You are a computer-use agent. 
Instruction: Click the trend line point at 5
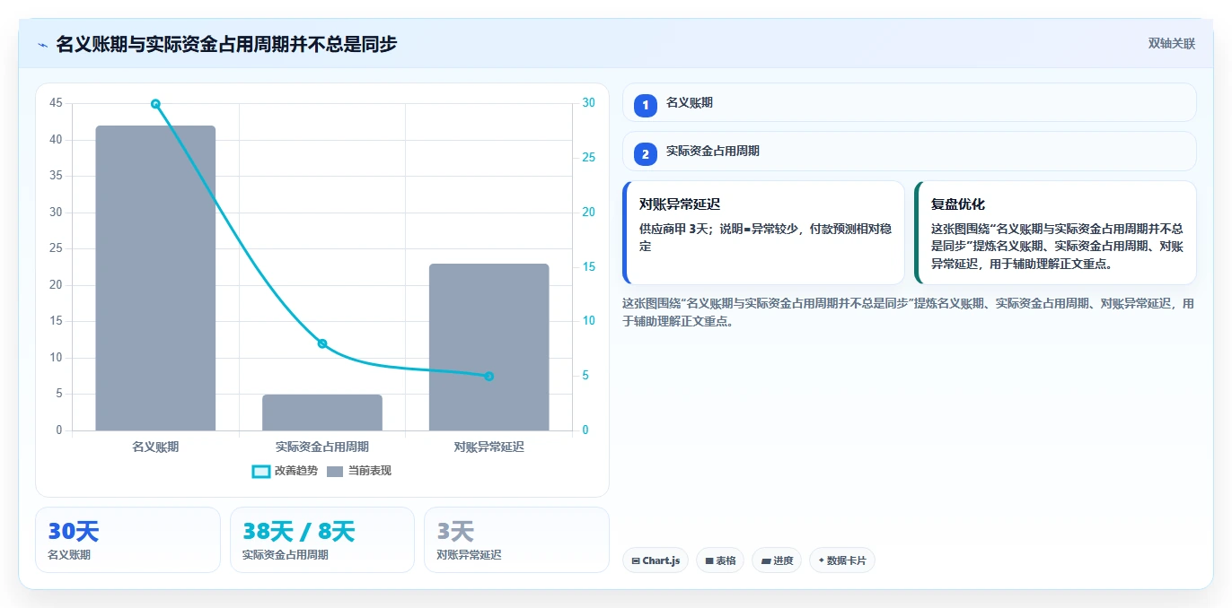click(x=488, y=377)
